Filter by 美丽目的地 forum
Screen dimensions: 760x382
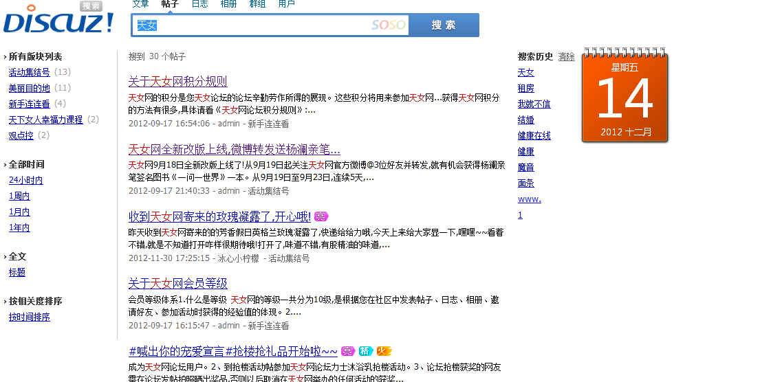pos(29,88)
